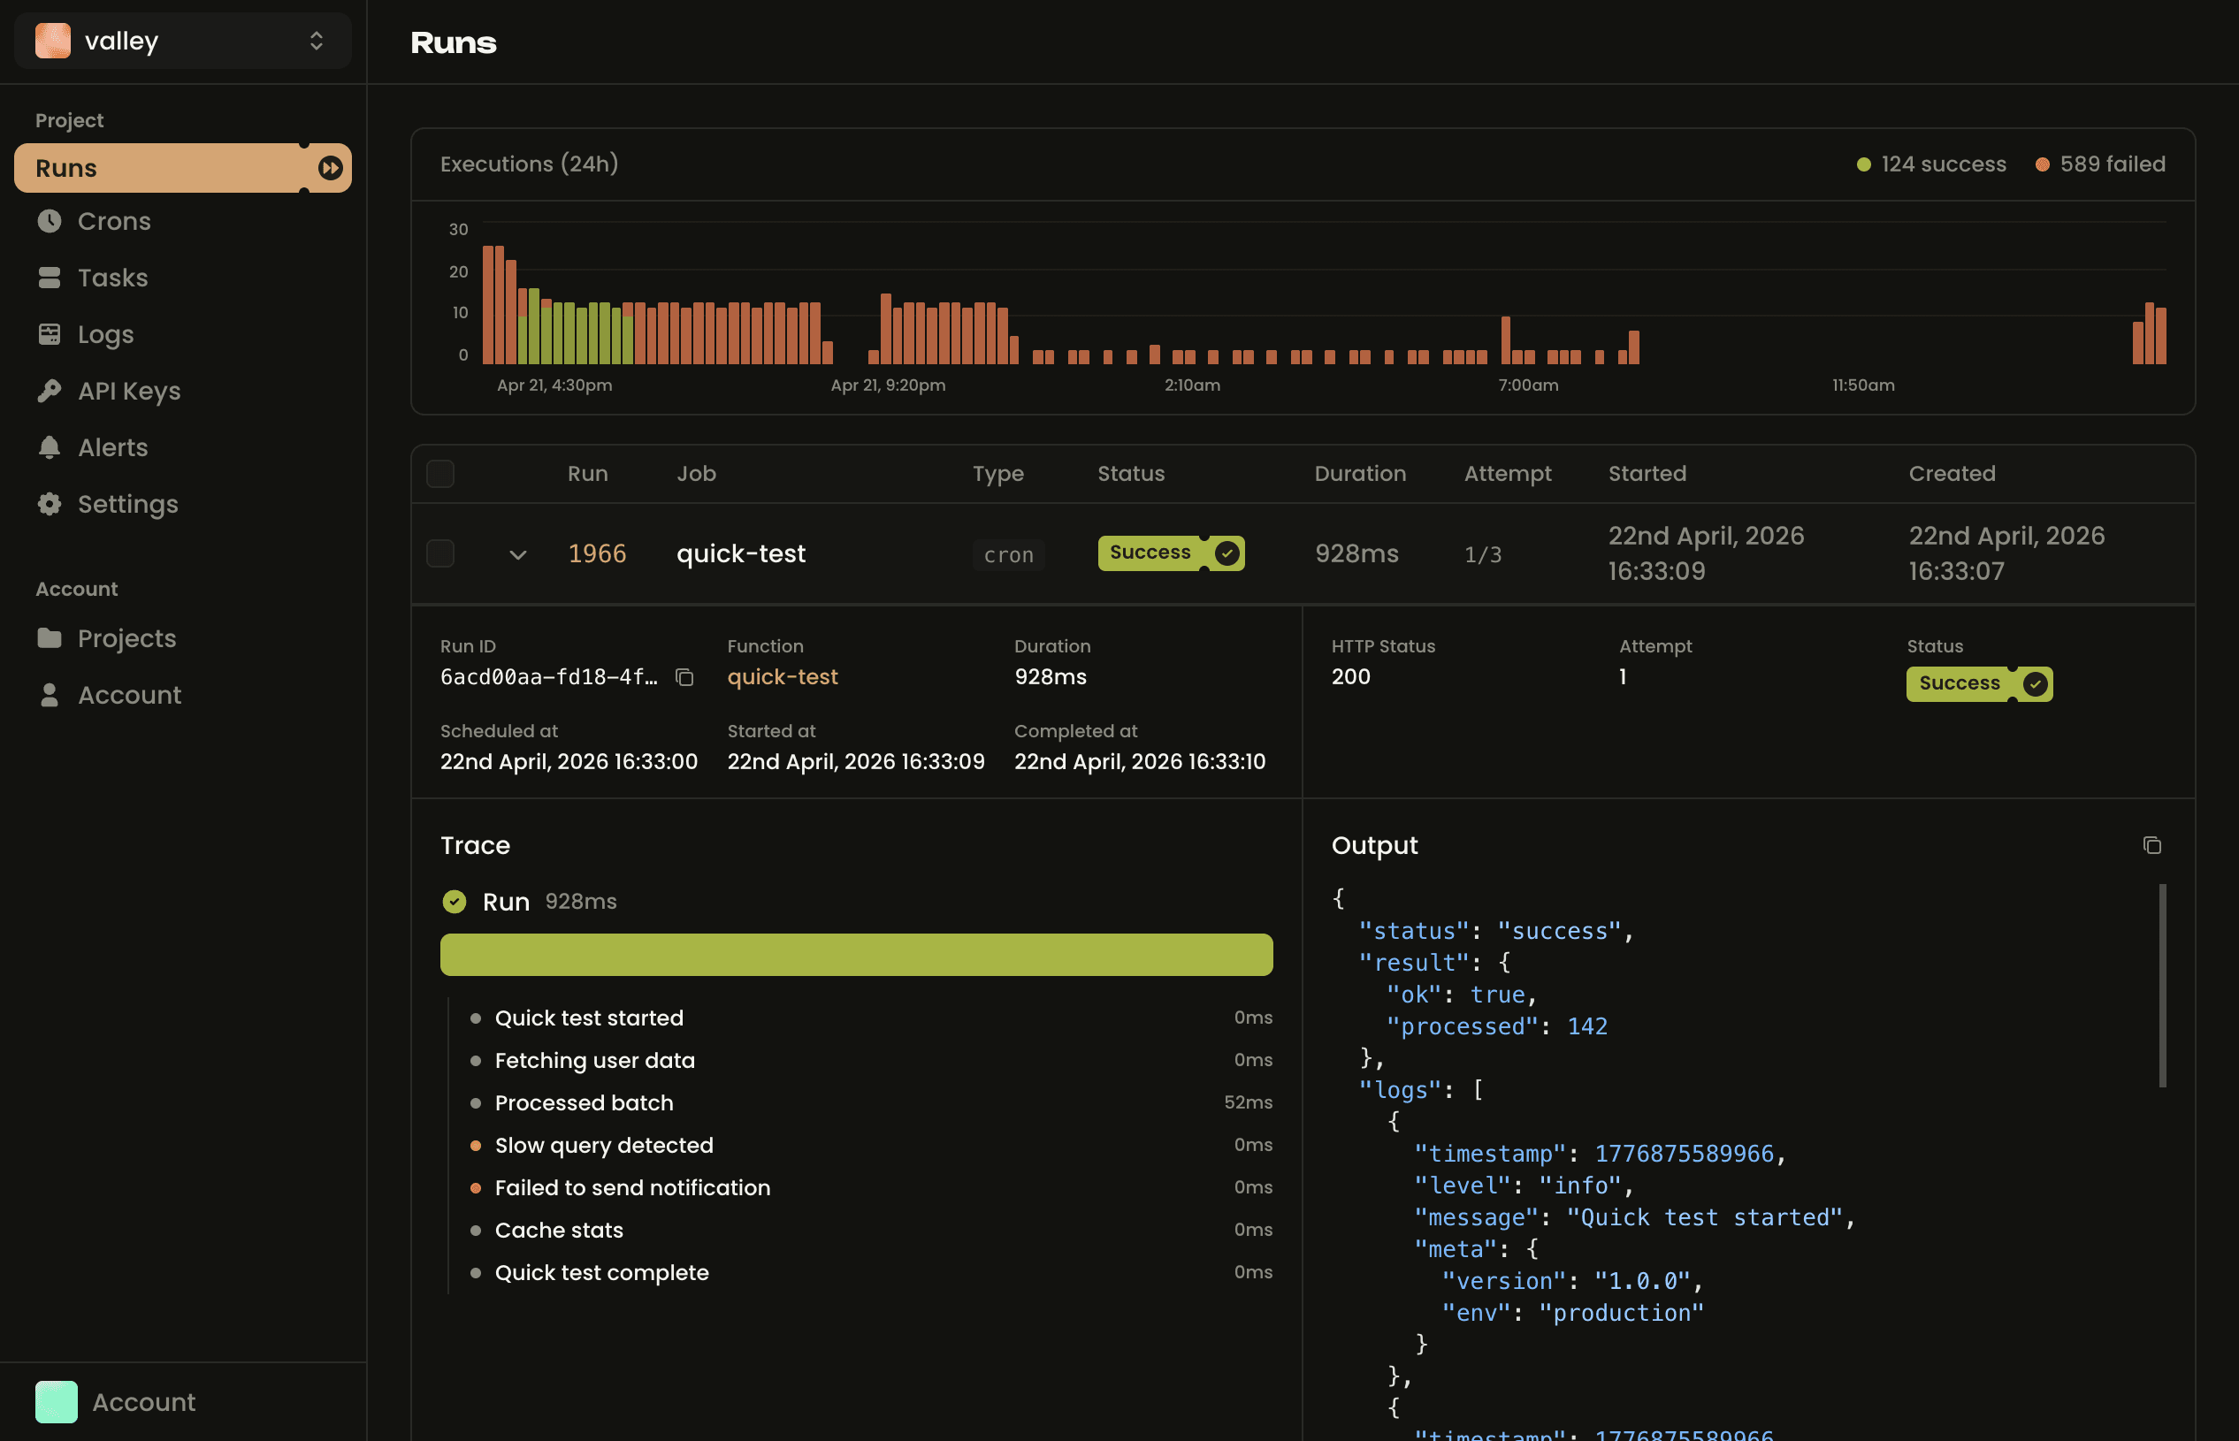Expand the sidebar with the Runs arrow
The height and width of the screenshot is (1441, 2239).
[x=331, y=167]
